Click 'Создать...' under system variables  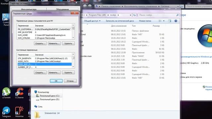coord(40,73)
